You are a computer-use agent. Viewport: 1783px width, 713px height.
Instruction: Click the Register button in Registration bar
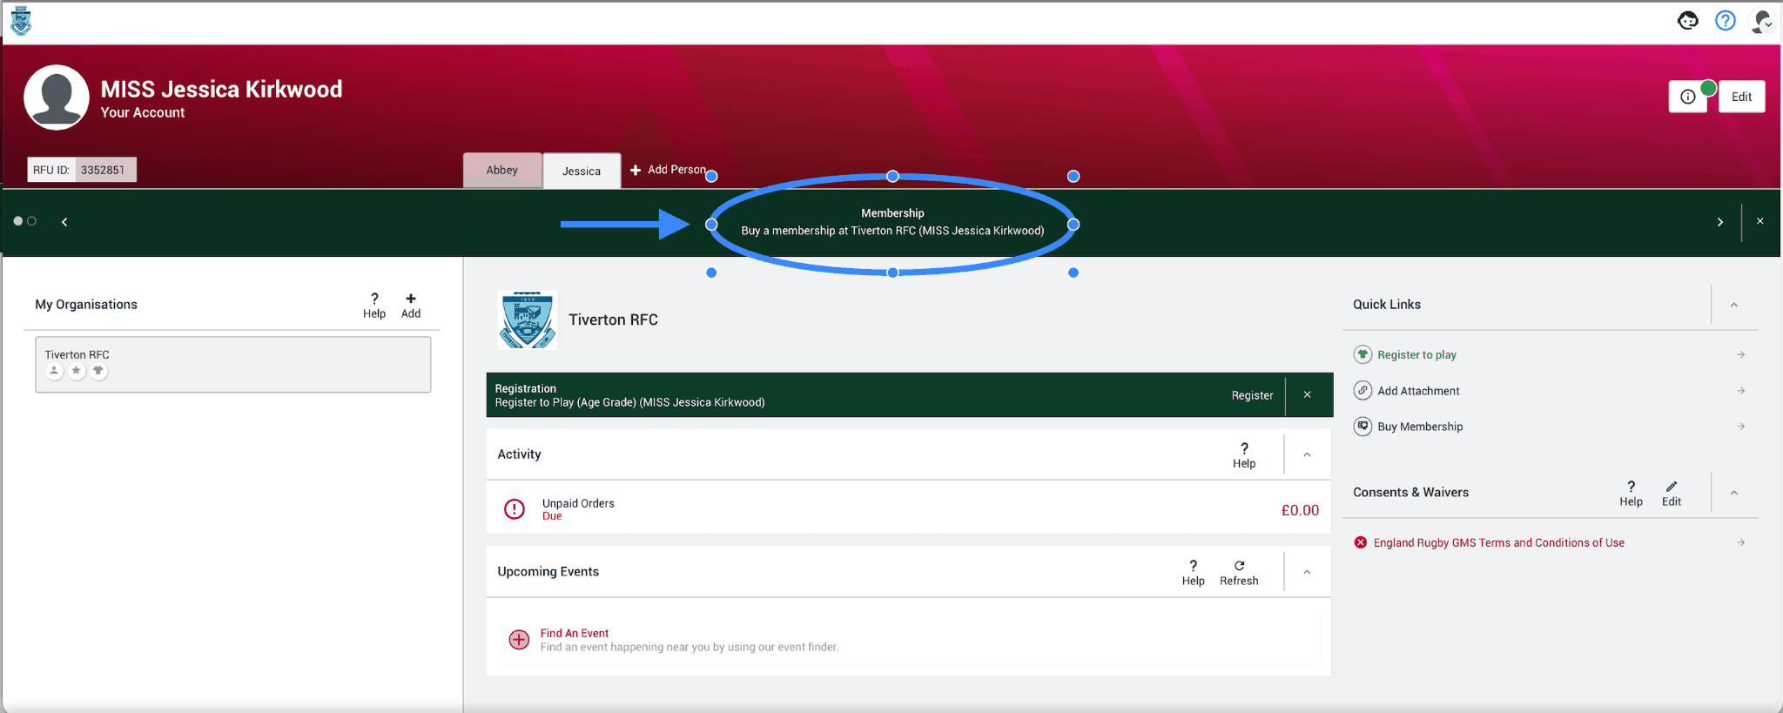coord(1252,395)
